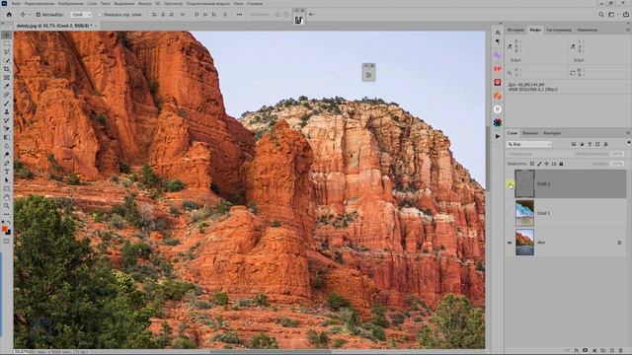The width and height of the screenshot is (632, 355).
Task: Show layer Слой 1 via visibility box
Action: coord(510,213)
